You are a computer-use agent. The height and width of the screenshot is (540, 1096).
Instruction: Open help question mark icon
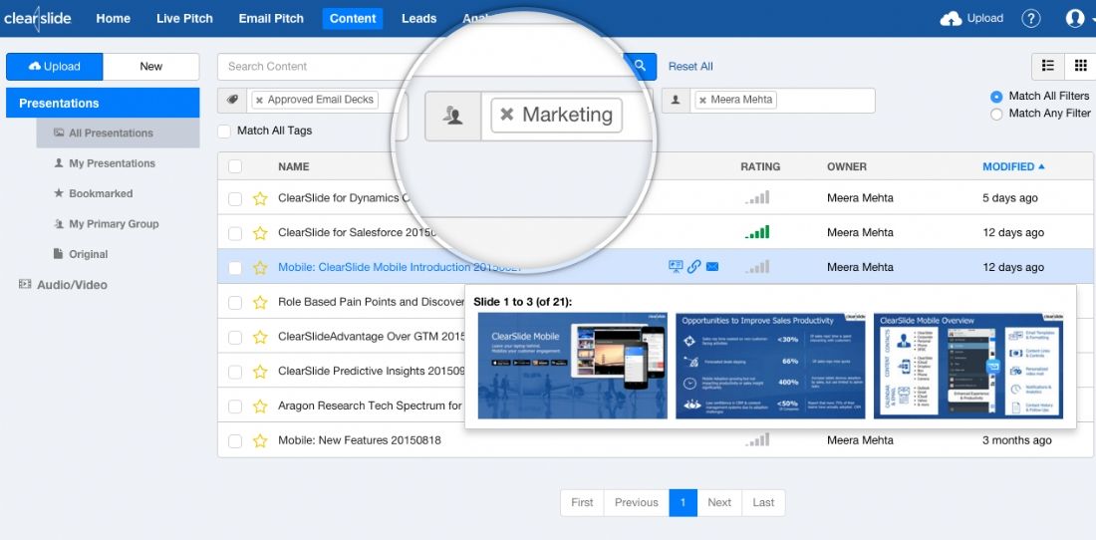point(1031,19)
